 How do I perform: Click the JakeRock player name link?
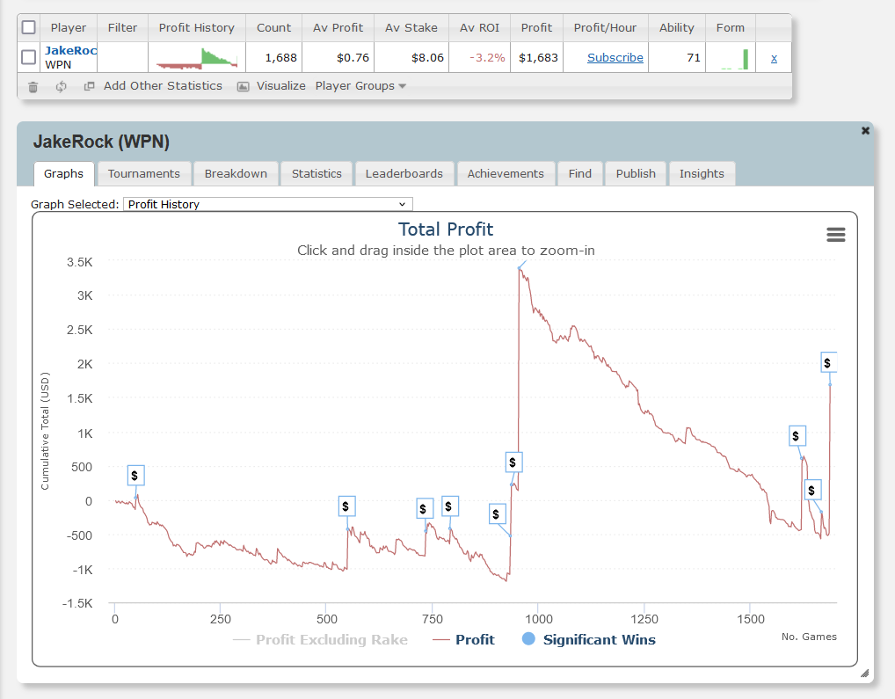pyautogui.click(x=70, y=51)
